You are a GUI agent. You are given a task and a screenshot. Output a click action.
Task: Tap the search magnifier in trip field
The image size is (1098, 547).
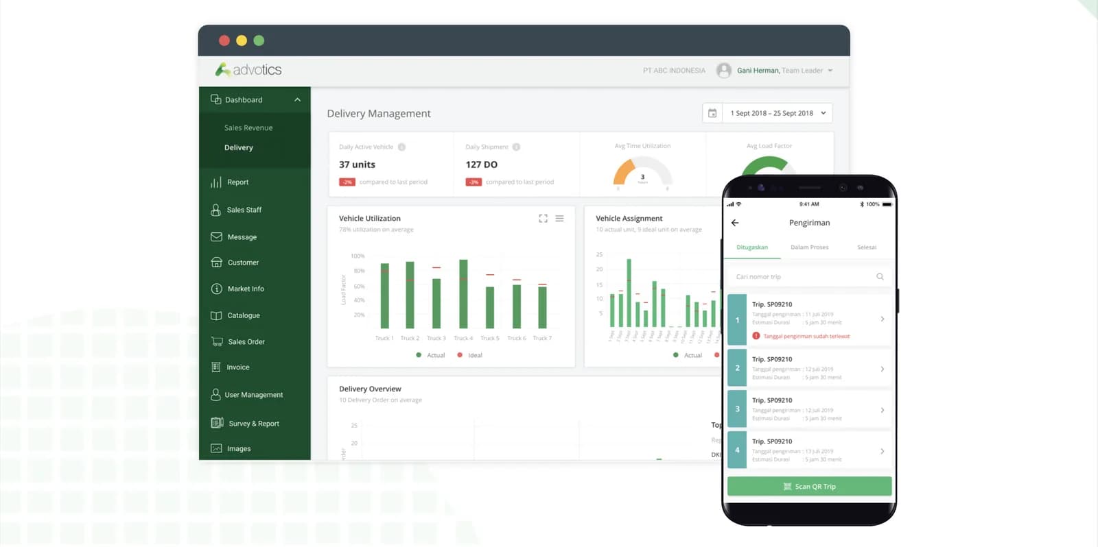tap(880, 277)
